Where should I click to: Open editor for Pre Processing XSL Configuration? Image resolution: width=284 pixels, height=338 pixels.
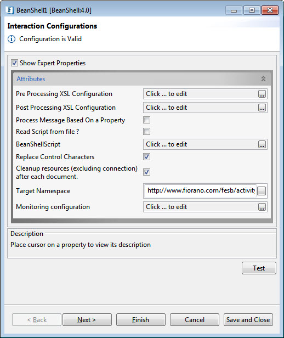(x=262, y=94)
